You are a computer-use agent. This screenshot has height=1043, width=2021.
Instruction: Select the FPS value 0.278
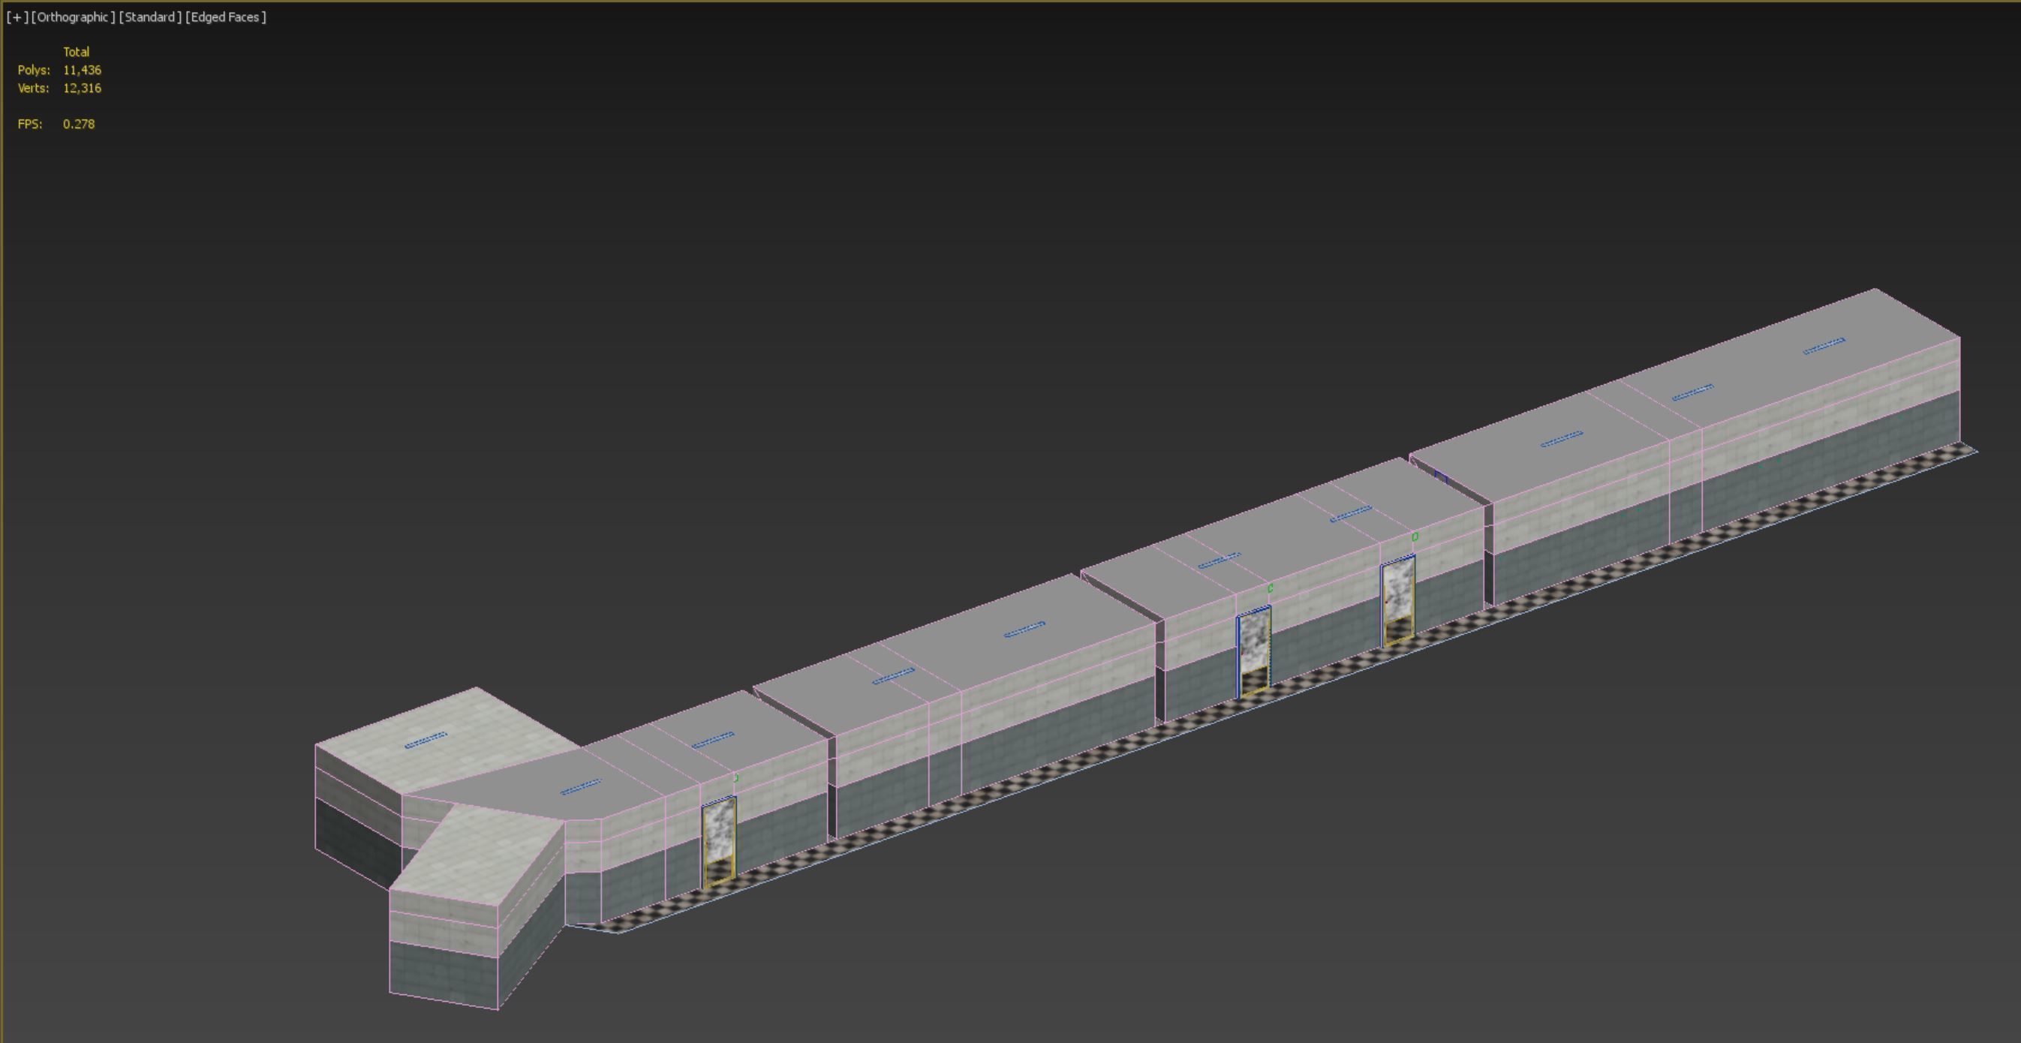pos(80,124)
